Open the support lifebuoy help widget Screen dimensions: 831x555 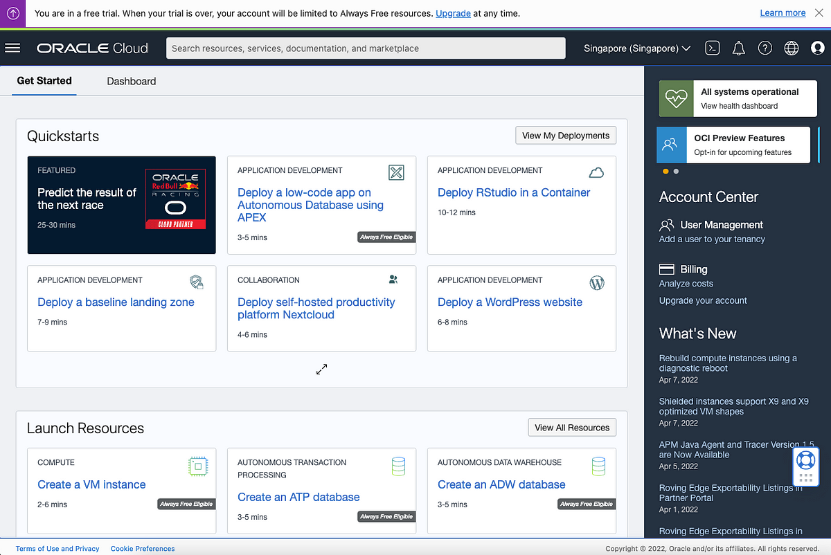pyautogui.click(x=805, y=460)
